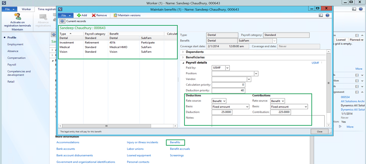This screenshot has height=164, width=366.
Task: Open the Contributions Rate source dropdown
Action: [x=282, y=101]
